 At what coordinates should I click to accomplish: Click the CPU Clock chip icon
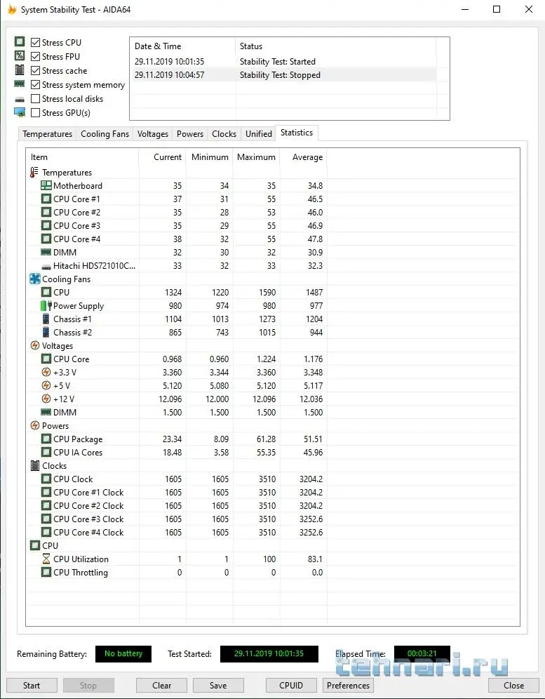coord(46,479)
